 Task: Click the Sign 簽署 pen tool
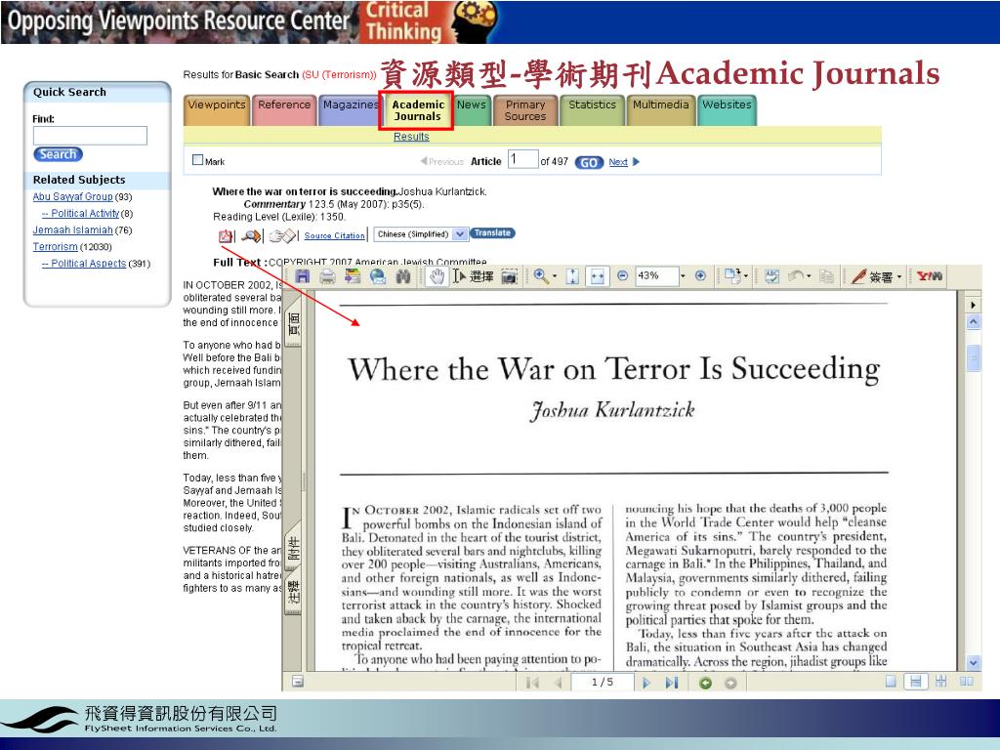coord(873,276)
